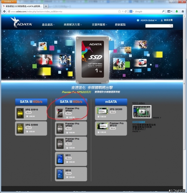The height and width of the screenshot is (193, 187).
Task: Click the second SATA III 6Gb/s header
Action: tap(71, 102)
